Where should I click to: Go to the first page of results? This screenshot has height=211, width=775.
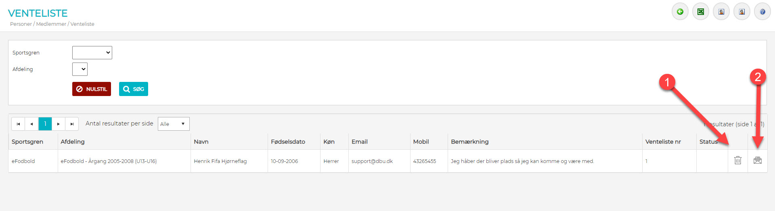click(x=18, y=124)
